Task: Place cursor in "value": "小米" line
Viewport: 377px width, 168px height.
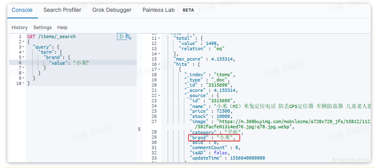Action: click(x=69, y=63)
